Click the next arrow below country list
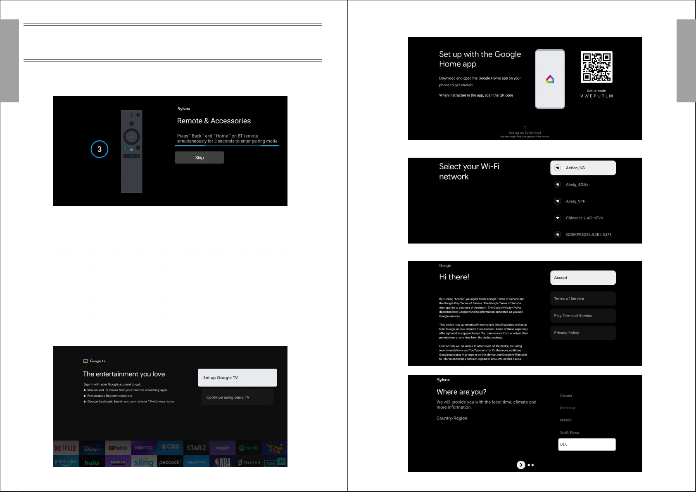 click(521, 465)
